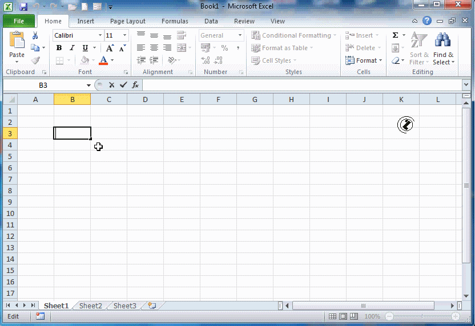The width and height of the screenshot is (475, 326).
Task: Open the Calibri font name dropdown
Action: [100, 35]
